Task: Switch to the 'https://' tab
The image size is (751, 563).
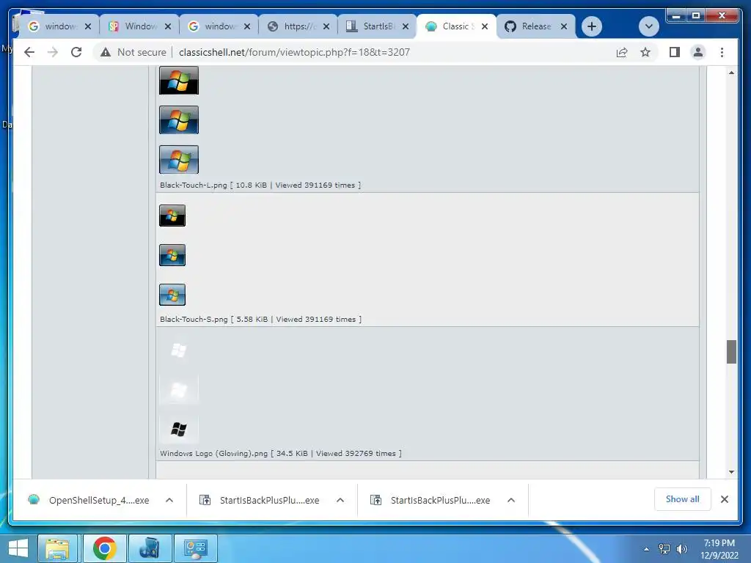Action: 298,26
